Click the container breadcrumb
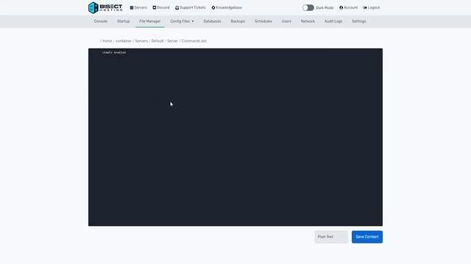Screen dimensions: 471x264 (x=124, y=41)
